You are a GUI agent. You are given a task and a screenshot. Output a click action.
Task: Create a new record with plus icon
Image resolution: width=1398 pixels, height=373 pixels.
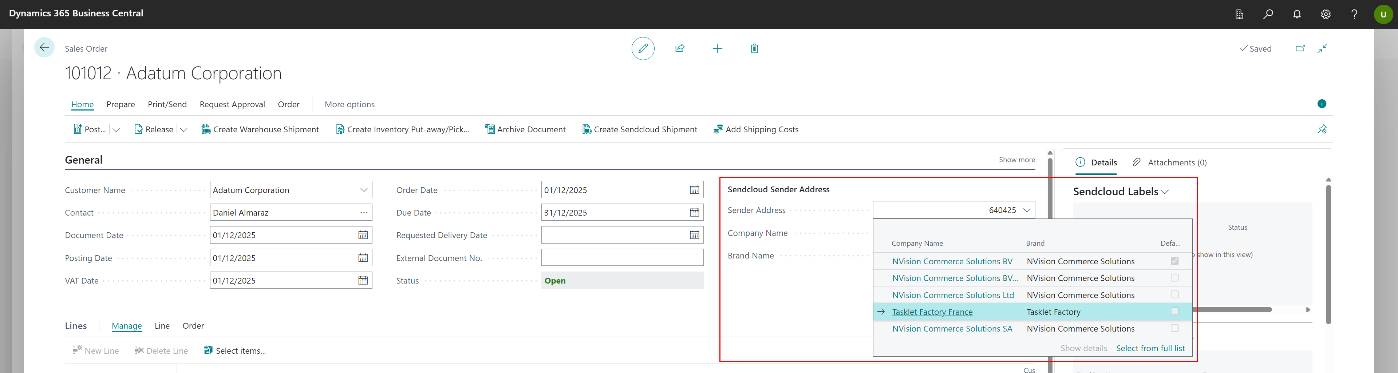717,48
